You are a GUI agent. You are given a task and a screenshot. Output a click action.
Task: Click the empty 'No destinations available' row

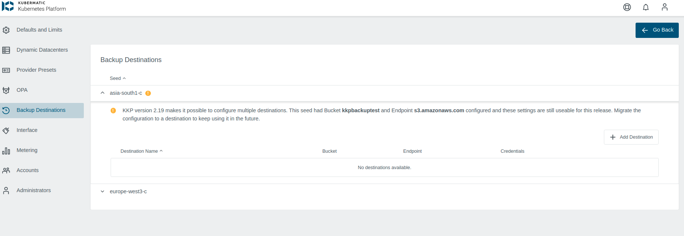384,168
